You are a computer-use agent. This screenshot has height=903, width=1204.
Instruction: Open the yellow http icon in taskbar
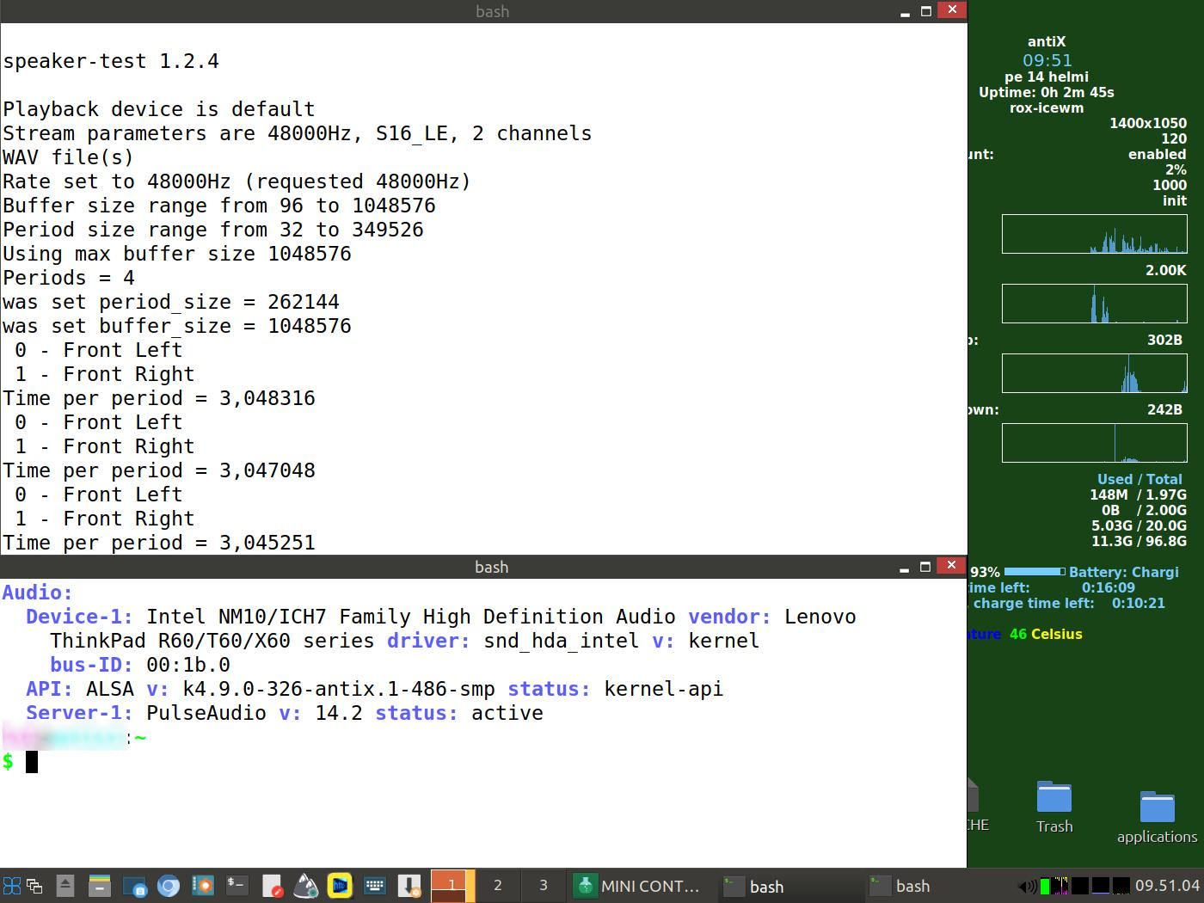tap(340, 886)
